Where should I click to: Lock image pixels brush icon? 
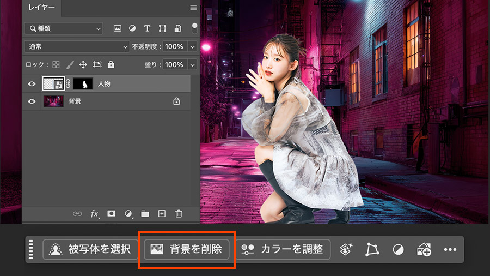pyautogui.click(x=70, y=65)
